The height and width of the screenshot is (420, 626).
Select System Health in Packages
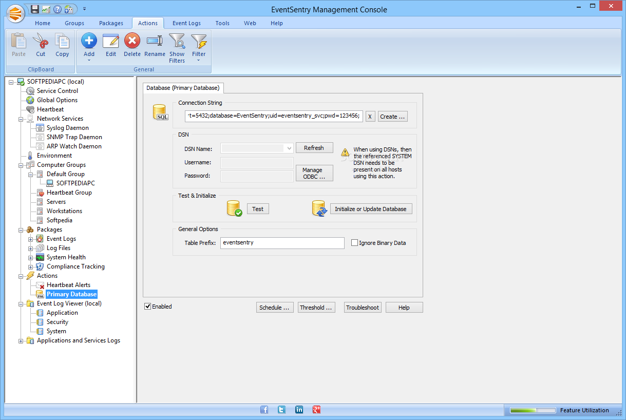coord(66,257)
